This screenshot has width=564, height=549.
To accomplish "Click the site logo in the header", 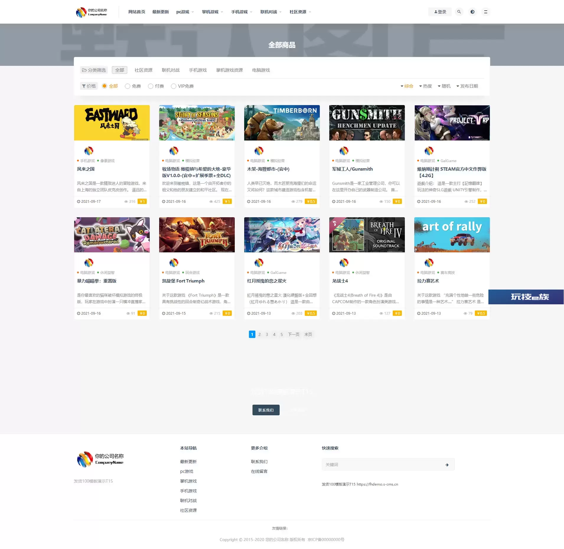I will pos(92,12).
